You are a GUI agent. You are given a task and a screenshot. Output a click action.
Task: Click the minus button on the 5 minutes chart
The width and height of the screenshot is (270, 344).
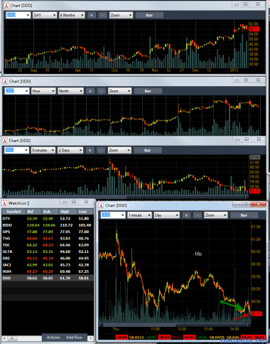click(x=101, y=150)
